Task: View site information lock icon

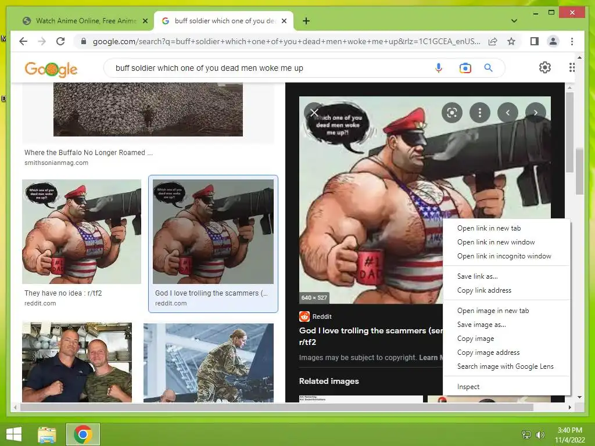Action: (x=84, y=41)
